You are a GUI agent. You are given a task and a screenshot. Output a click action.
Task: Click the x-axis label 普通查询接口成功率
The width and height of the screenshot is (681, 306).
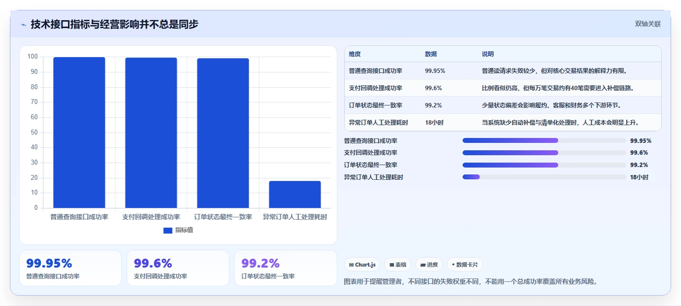pos(79,217)
